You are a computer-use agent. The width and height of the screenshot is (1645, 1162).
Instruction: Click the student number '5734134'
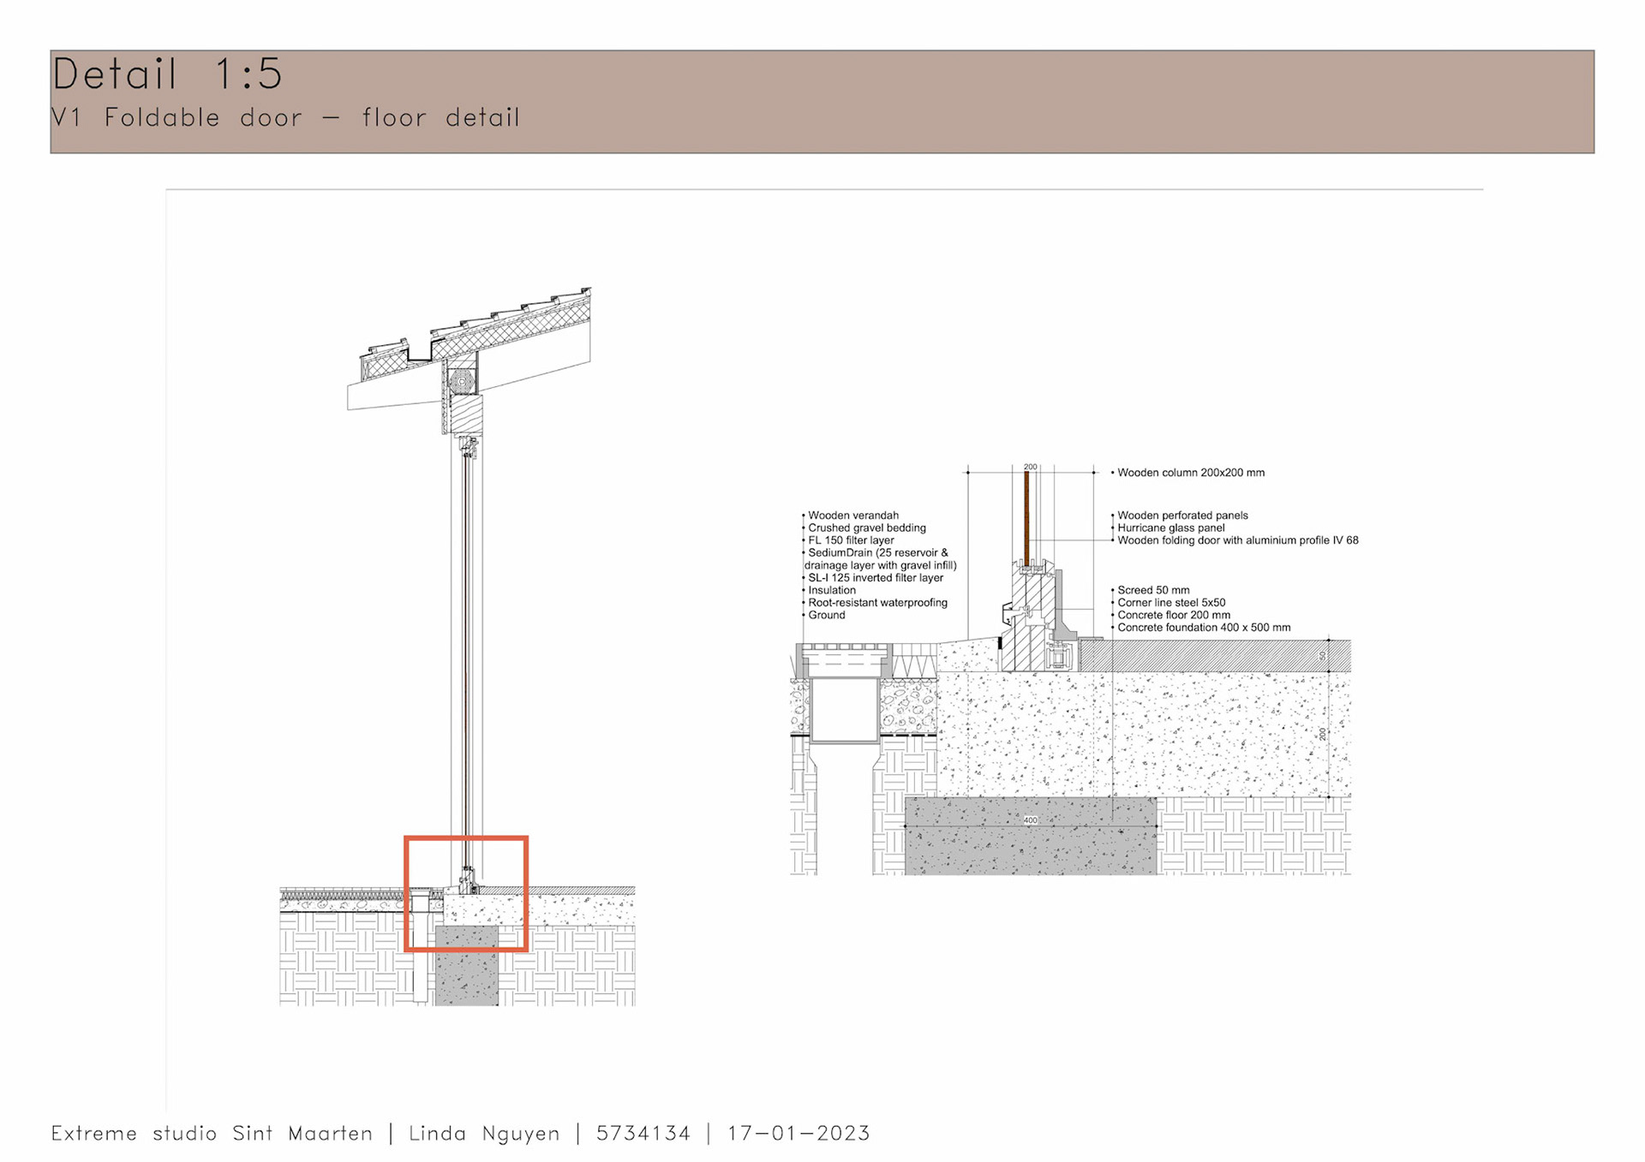(x=643, y=1133)
